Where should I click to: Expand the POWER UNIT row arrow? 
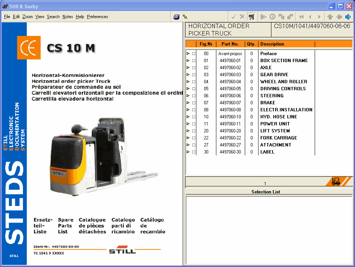188,124
